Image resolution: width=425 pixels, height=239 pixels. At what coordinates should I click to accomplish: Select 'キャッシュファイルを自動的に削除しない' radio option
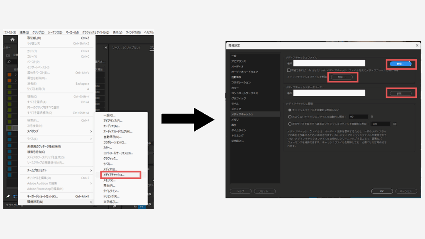tap(289, 110)
